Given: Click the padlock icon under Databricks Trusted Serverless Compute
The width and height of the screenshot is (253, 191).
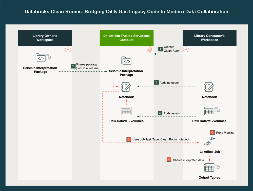Looking at the screenshot, I should [150, 50].
